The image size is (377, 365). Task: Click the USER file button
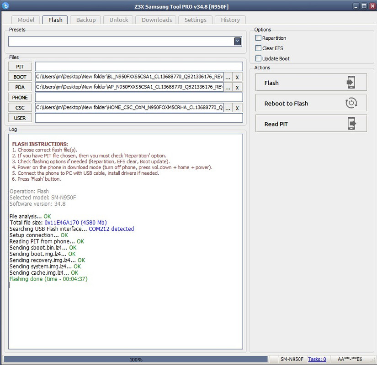click(x=20, y=118)
